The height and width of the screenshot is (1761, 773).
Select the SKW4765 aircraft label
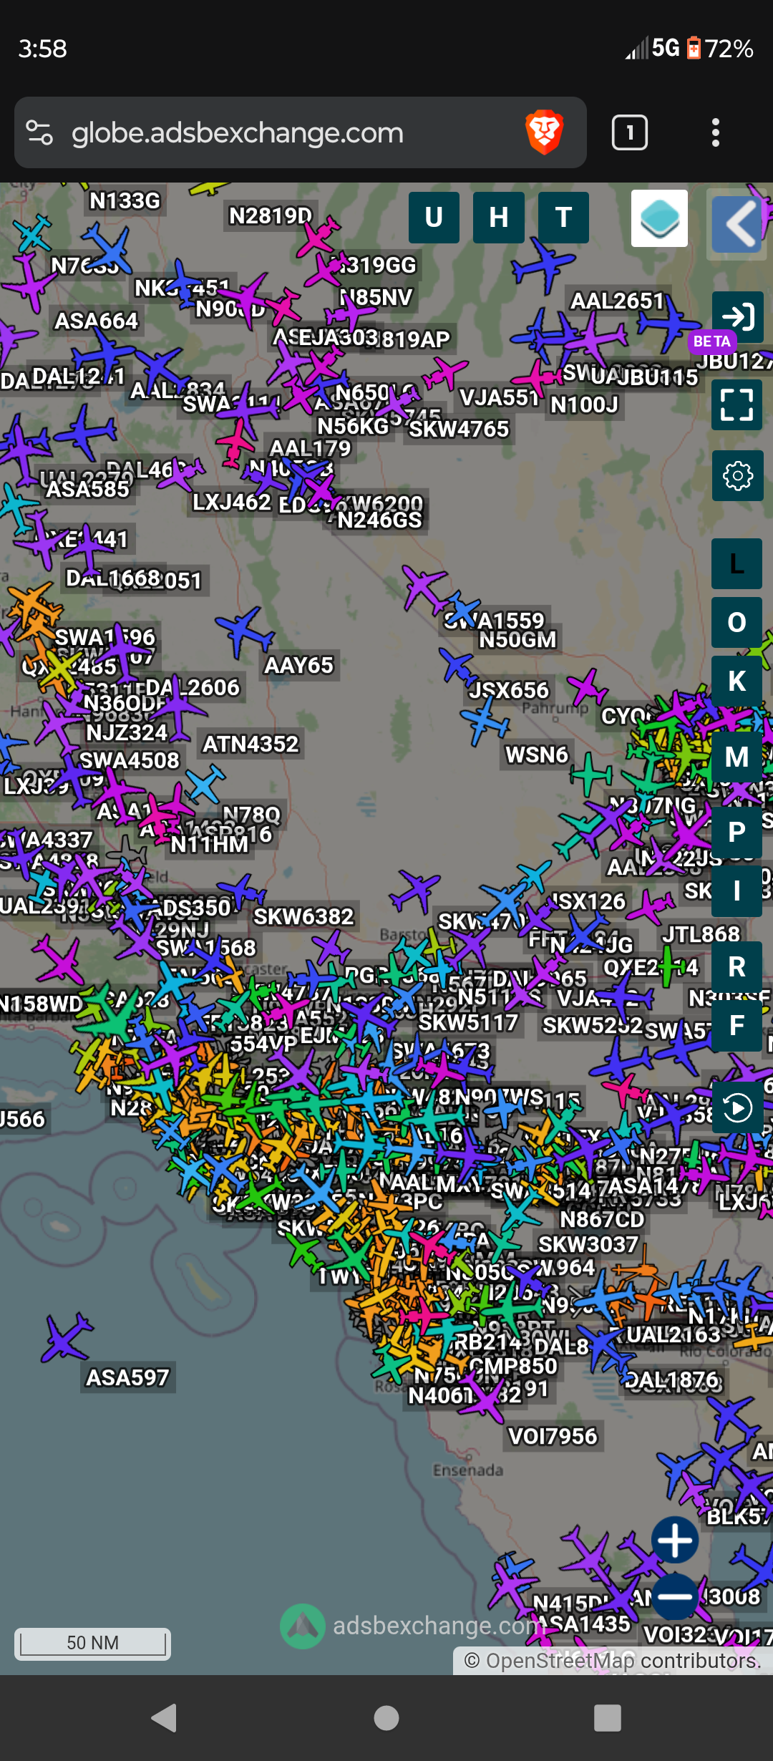pyautogui.click(x=459, y=429)
